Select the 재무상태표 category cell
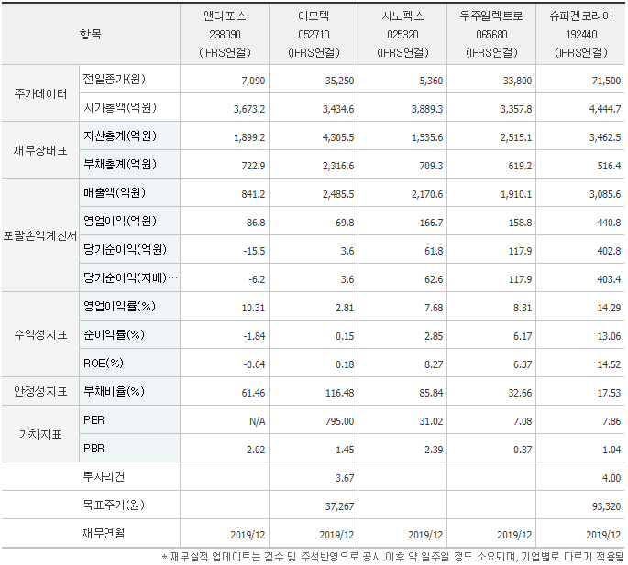Screen dimensions: 628x565 tap(40, 150)
